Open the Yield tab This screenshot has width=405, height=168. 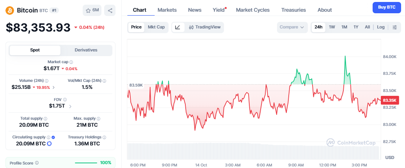pyautogui.click(x=219, y=10)
